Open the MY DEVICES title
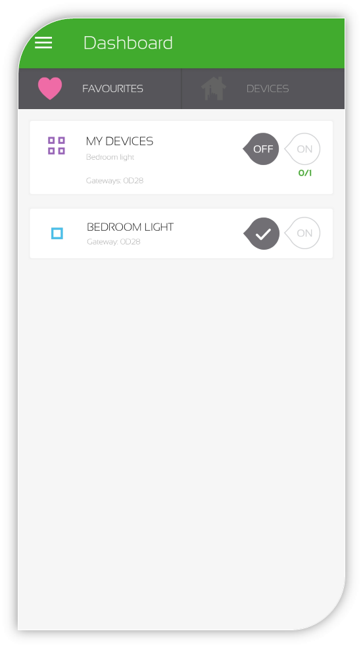This screenshot has height=648, width=363. tap(120, 141)
